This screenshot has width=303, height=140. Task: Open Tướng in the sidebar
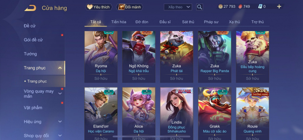(x=30, y=54)
